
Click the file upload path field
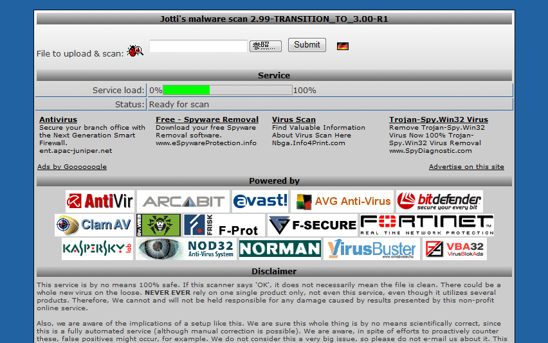coord(198,46)
